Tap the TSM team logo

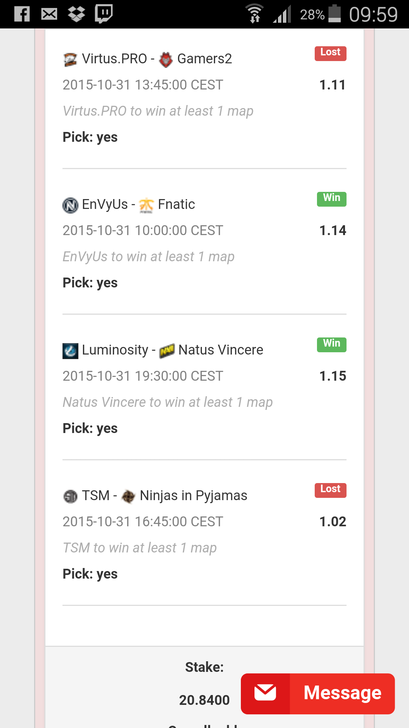pos(70,496)
